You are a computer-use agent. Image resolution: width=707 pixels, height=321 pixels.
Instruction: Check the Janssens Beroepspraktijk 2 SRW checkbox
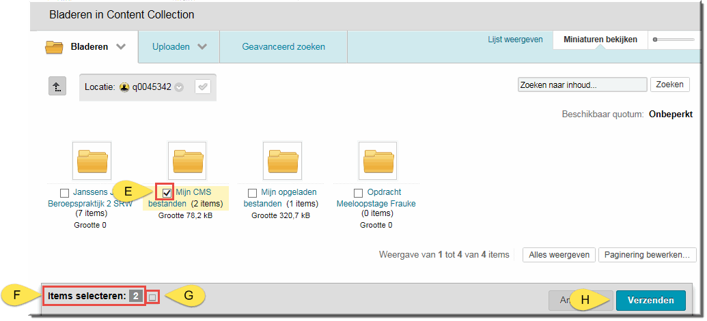[64, 194]
